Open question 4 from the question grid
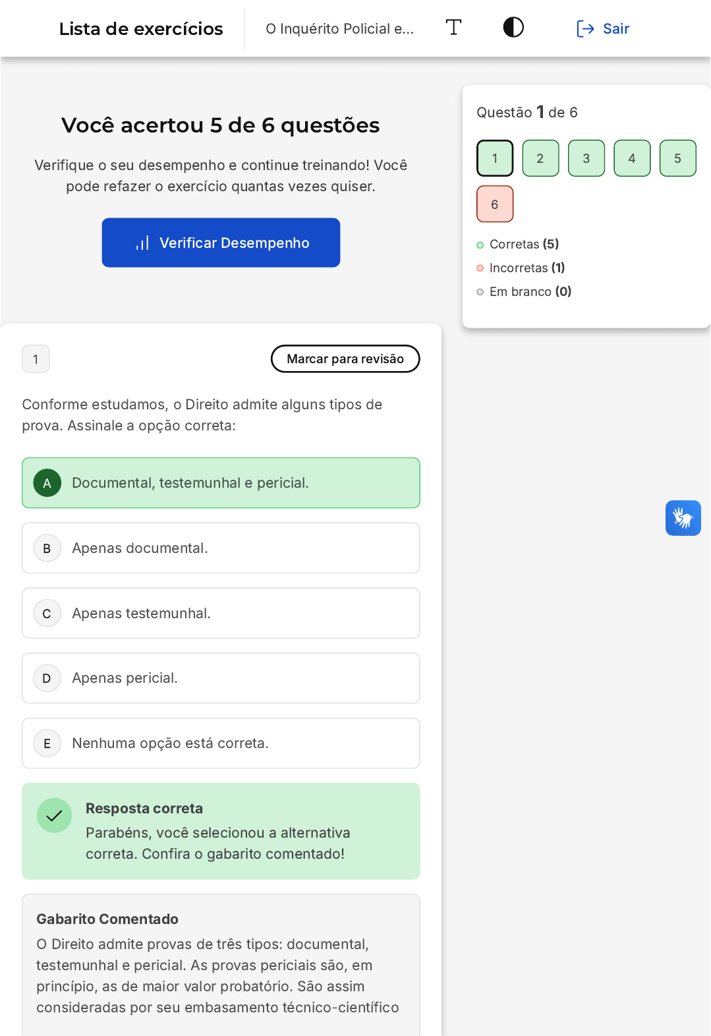The image size is (711, 1036). [x=632, y=158]
